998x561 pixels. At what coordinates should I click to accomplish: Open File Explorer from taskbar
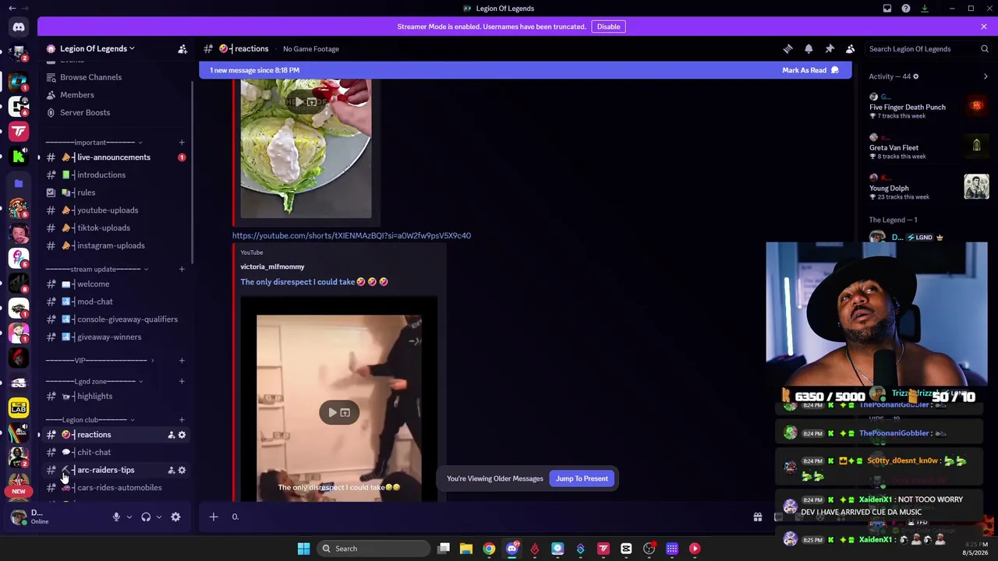(x=466, y=549)
